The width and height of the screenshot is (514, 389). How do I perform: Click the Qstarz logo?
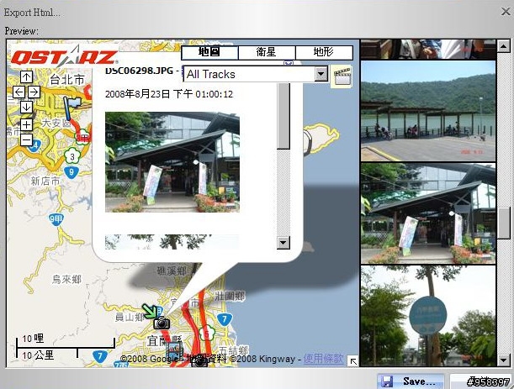64,56
